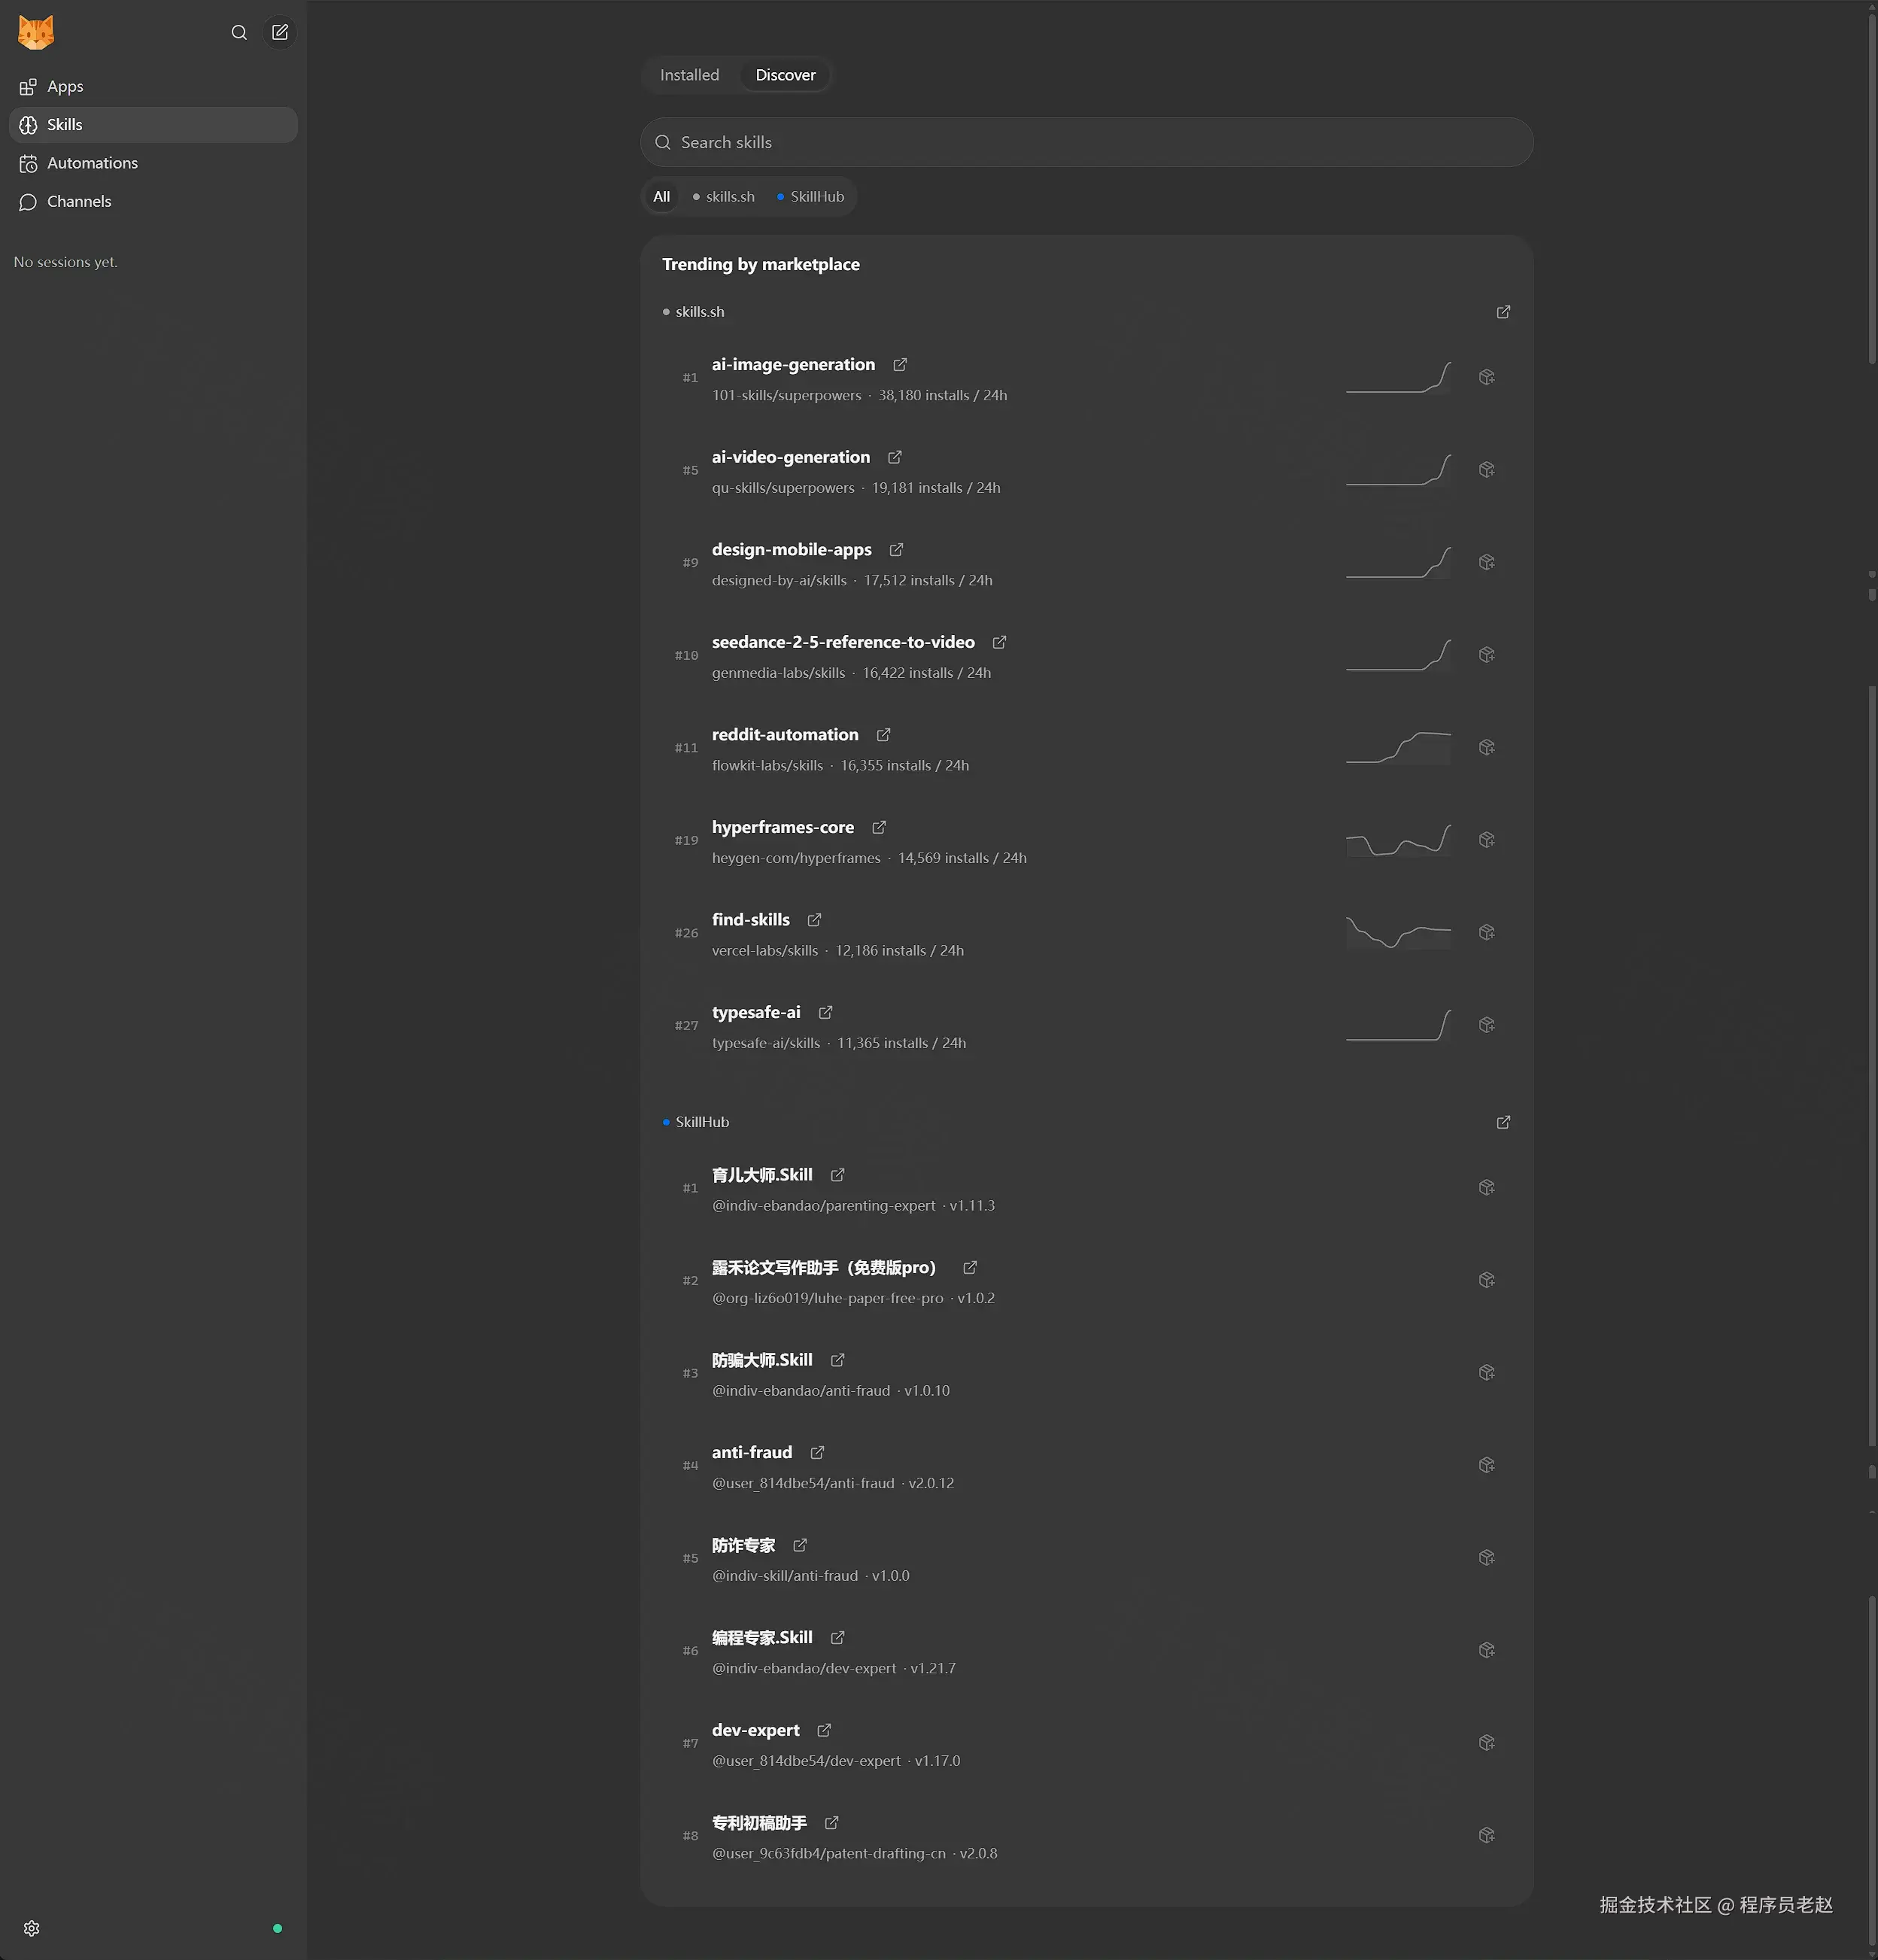
Task: Filter by skills.sh marketplace chip
Action: (x=724, y=197)
